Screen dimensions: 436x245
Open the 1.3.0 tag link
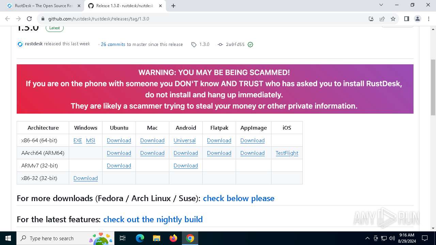coord(200,45)
